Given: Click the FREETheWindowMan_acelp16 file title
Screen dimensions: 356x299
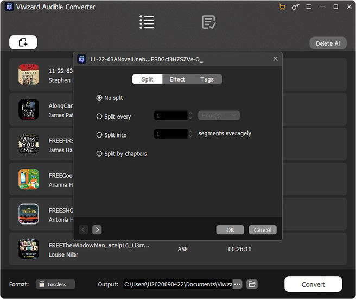Looking at the screenshot, I should click(x=99, y=245).
